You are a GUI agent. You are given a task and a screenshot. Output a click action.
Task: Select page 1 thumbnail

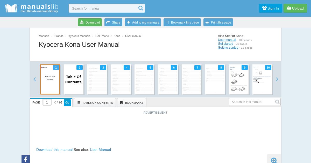pos(50,79)
